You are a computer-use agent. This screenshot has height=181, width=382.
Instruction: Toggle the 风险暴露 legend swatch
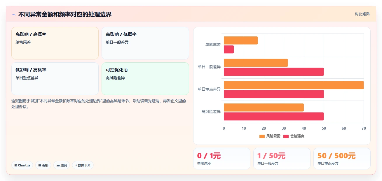click(x=262, y=136)
